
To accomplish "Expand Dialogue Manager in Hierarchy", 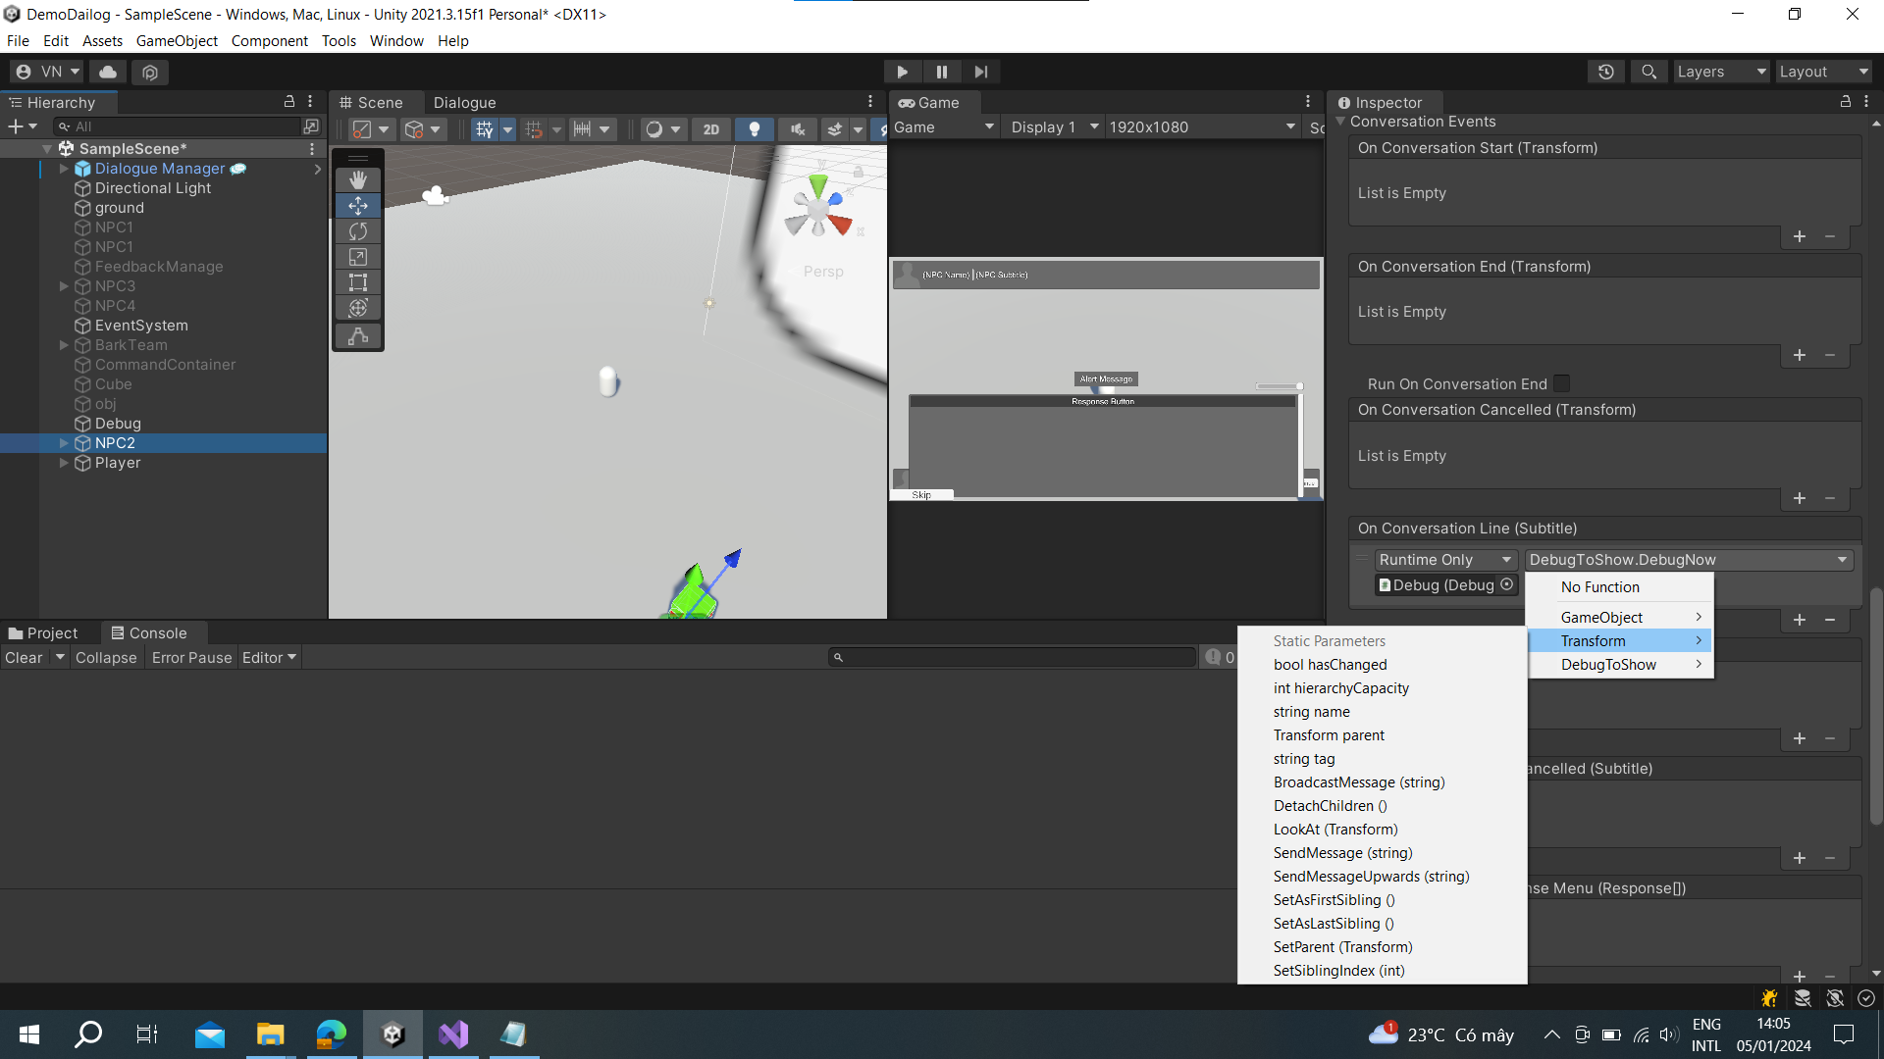I will [x=64, y=169].
